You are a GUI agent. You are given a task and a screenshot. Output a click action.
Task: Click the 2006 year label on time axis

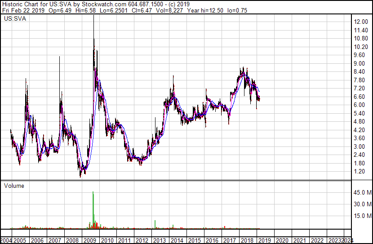point(37,240)
